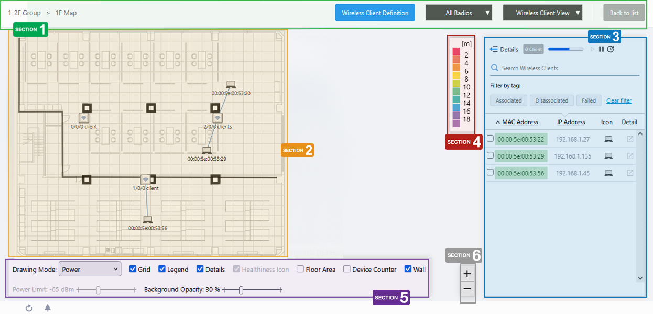Enable the Floor Area checkbox
The height and width of the screenshot is (314, 653).
(300, 270)
